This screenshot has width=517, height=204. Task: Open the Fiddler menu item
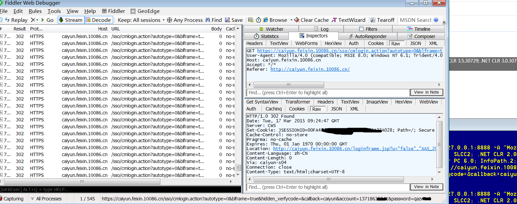(113, 11)
